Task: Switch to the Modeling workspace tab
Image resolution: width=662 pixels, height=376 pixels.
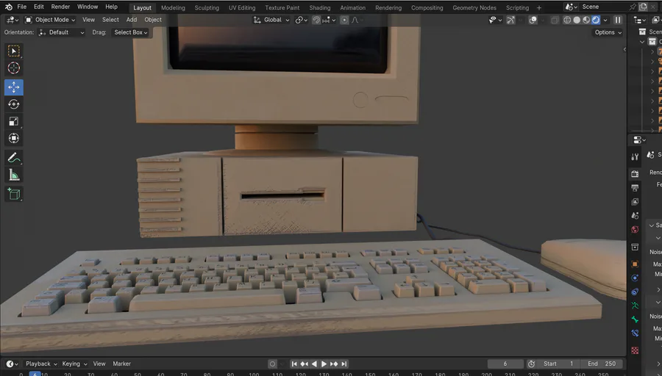Action: [x=173, y=7]
